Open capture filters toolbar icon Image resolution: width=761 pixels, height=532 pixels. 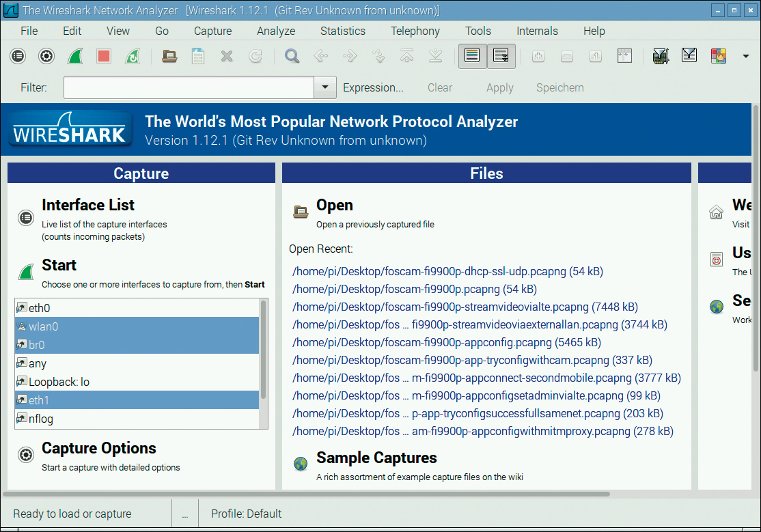[x=660, y=57]
